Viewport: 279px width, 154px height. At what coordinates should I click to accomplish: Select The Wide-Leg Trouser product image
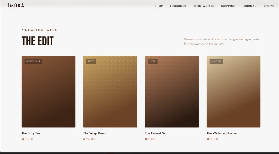click(x=233, y=92)
